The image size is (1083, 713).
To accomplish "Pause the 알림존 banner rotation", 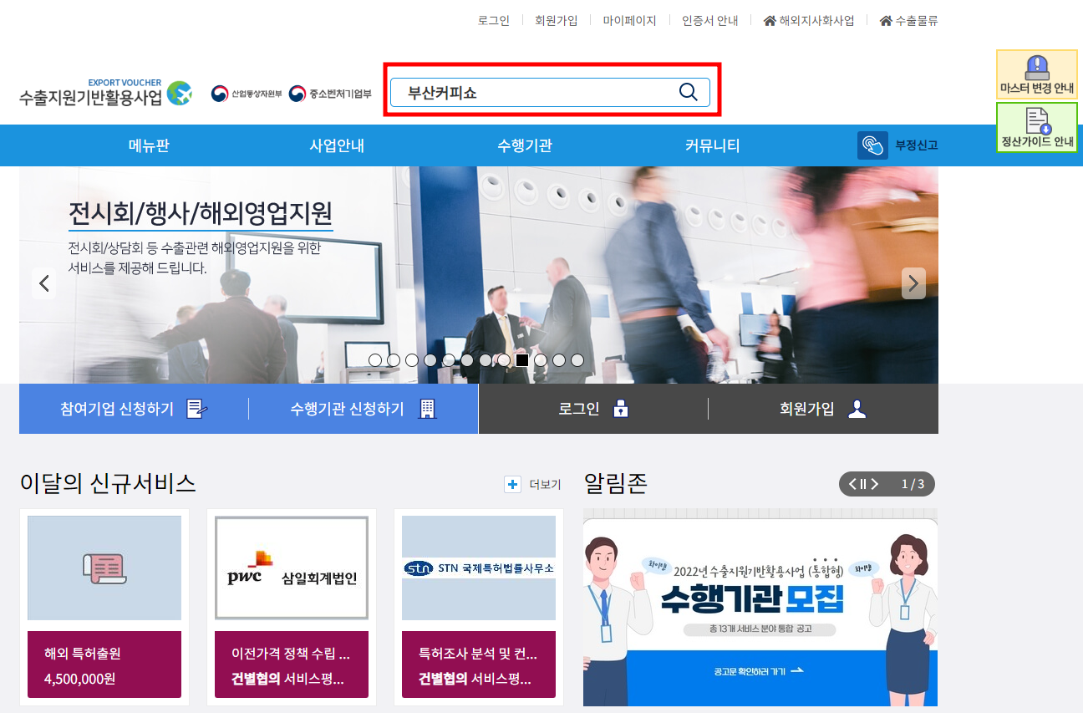I will (863, 484).
